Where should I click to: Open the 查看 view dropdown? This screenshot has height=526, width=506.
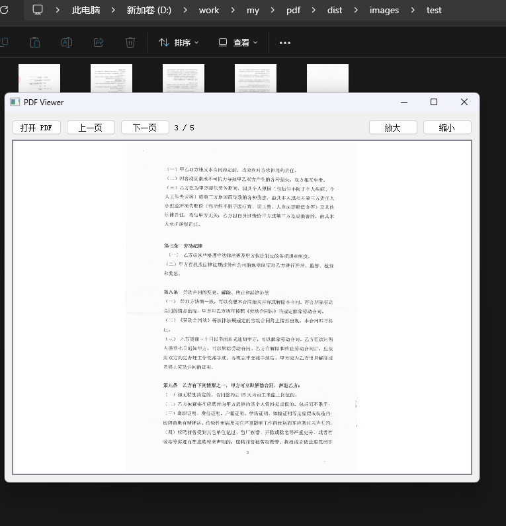[x=238, y=42]
